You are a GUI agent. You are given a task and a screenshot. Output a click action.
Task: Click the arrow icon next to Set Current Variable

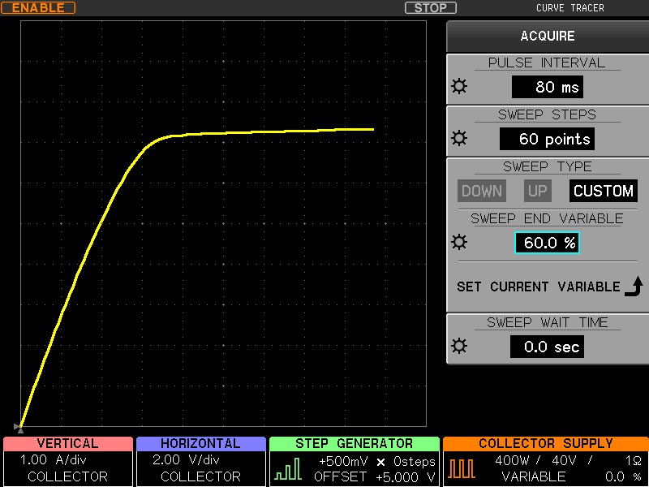[x=634, y=287]
